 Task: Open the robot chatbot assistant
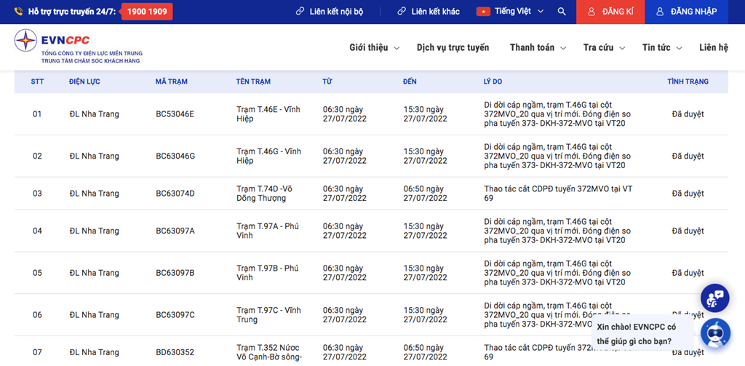coord(714,334)
